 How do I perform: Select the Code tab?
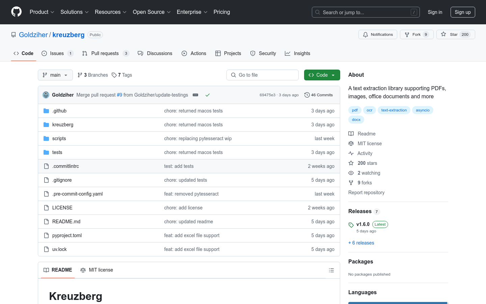point(24,53)
